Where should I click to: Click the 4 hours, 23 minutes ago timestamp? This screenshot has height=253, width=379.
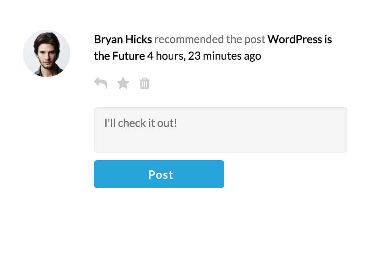(204, 56)
